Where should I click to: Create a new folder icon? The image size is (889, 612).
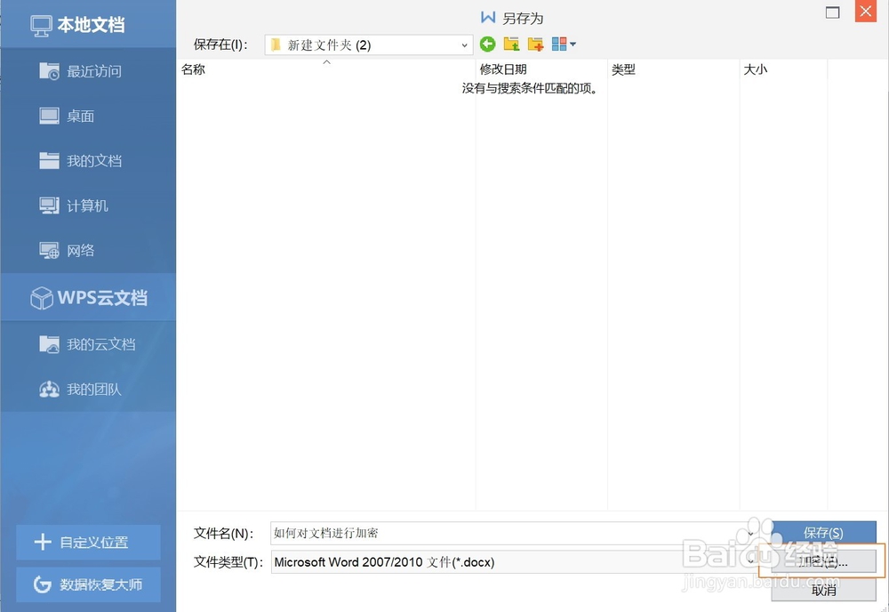pos(535,44)
